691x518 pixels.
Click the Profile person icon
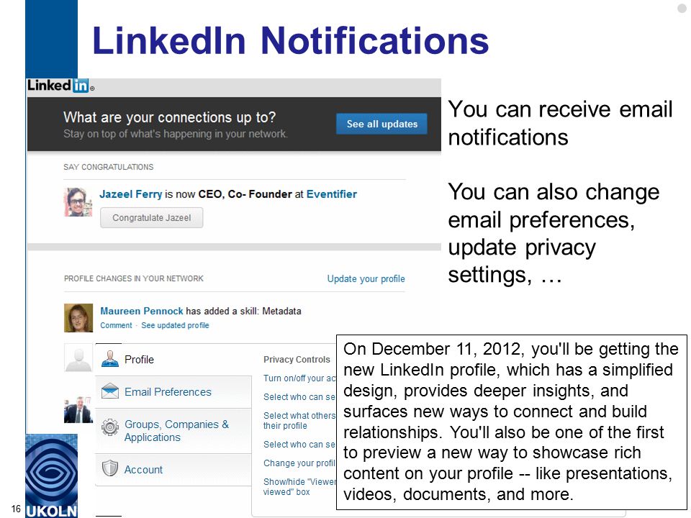pyautogui.click(x=109, y=359)
